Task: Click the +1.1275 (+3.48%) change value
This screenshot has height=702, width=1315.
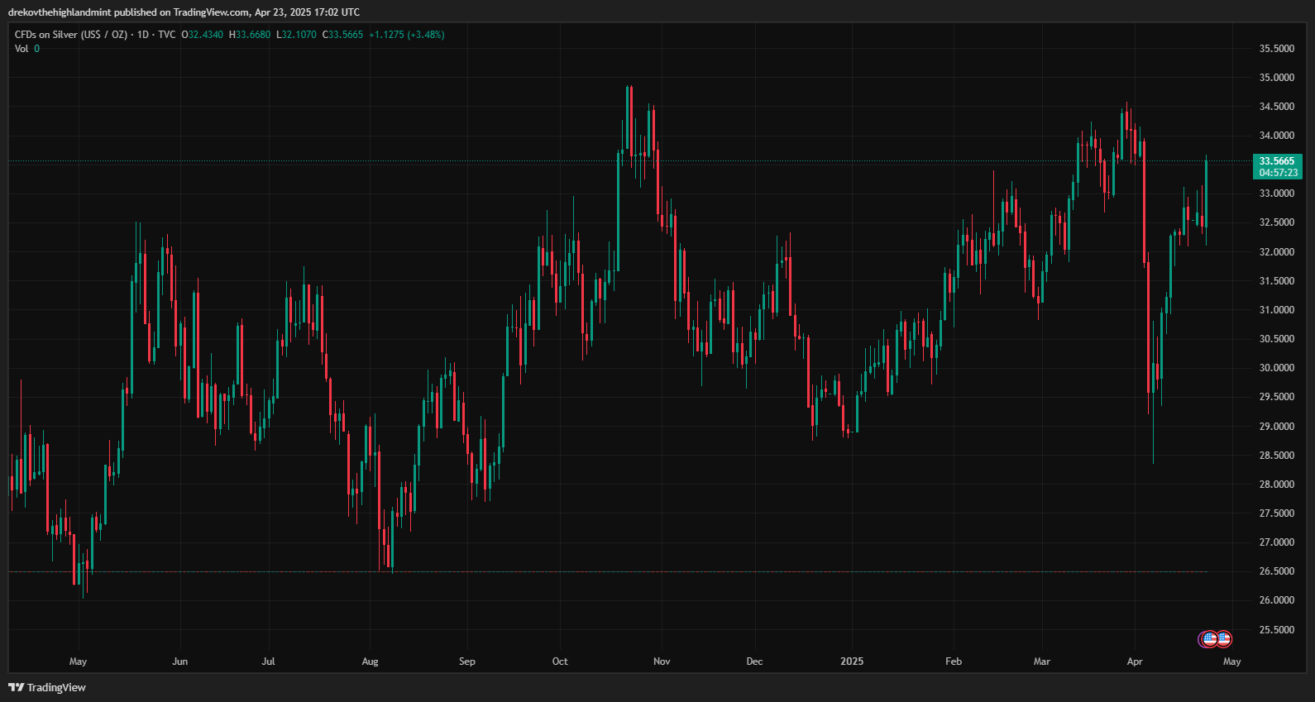Action: coord(406,35)
